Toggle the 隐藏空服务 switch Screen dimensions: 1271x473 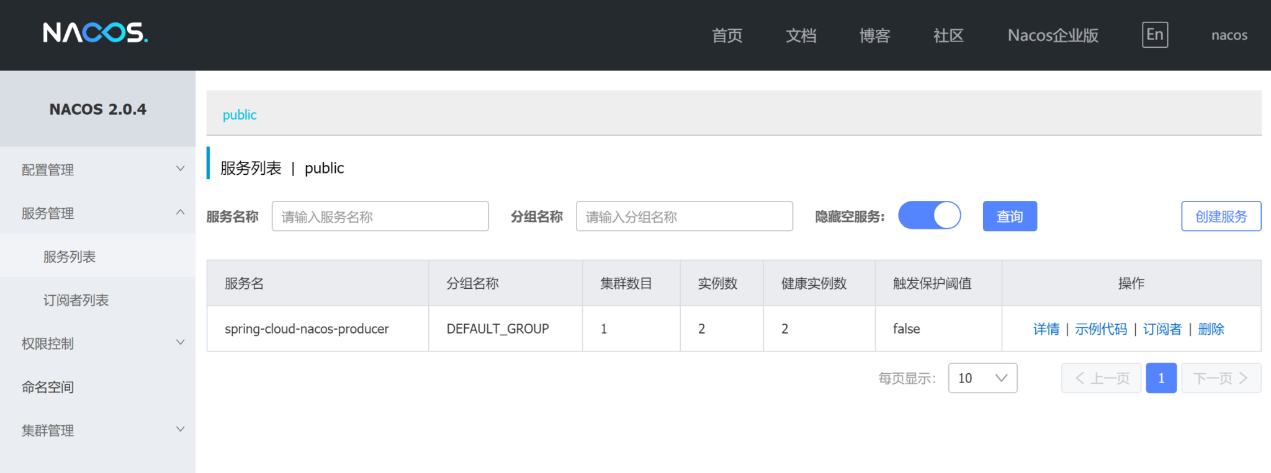click(x=929, y=216)
